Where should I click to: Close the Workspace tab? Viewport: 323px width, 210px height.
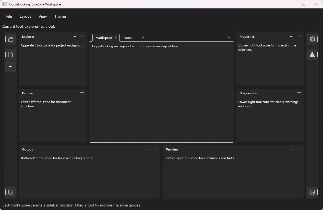point(116,37)
